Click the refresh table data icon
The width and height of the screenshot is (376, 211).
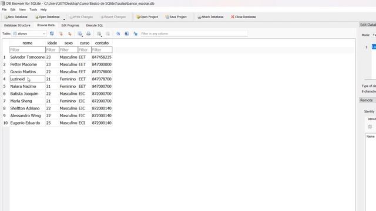click(x=52, y=34)
